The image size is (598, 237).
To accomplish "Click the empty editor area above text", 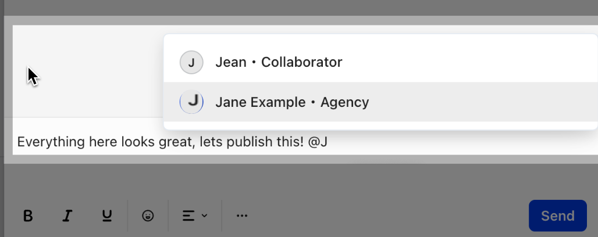I will [88, 71].
